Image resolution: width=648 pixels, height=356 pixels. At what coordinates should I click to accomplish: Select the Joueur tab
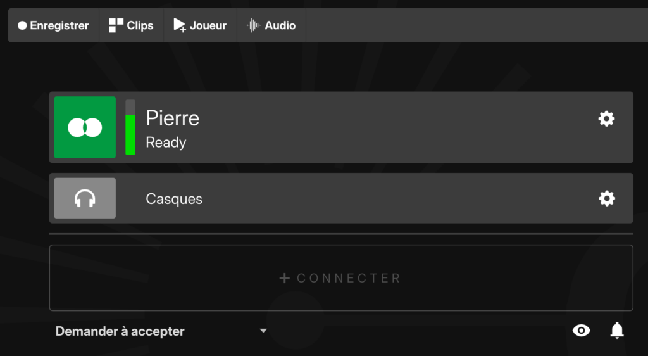[200, 25]
